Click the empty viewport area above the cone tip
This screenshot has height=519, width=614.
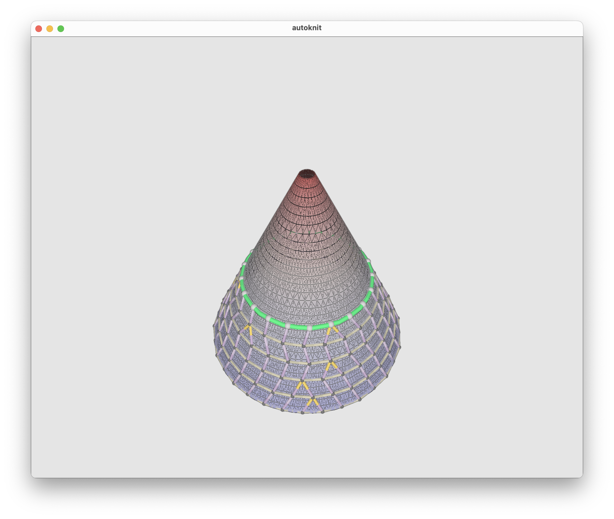point(307,103)
